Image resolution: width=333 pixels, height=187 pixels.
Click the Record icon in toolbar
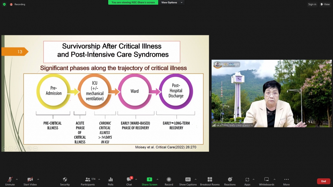point(169,181)
